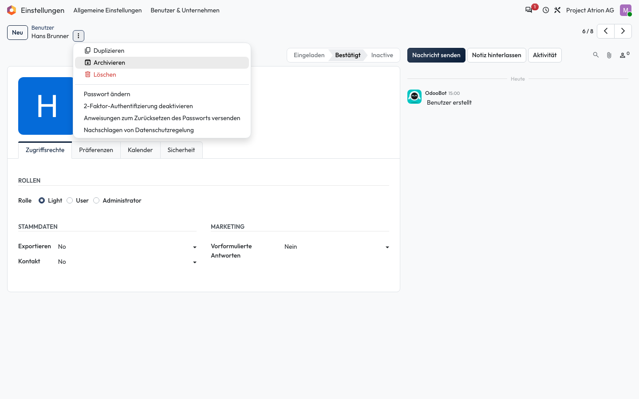This screenshot has width=639, height=399.
Task: Select the Administrator role radio button
Action: (96, 200)
